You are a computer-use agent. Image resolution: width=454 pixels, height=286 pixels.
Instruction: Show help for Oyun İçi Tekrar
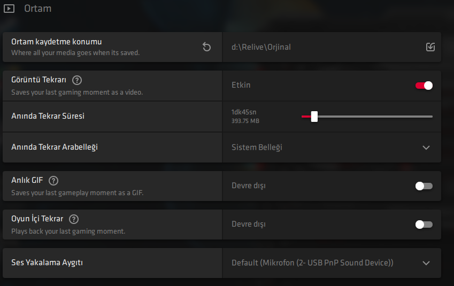coord(74,219)
